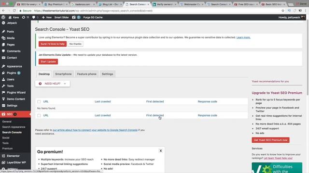Add new content via New
The image size is (309, 173).
[47, 17]
